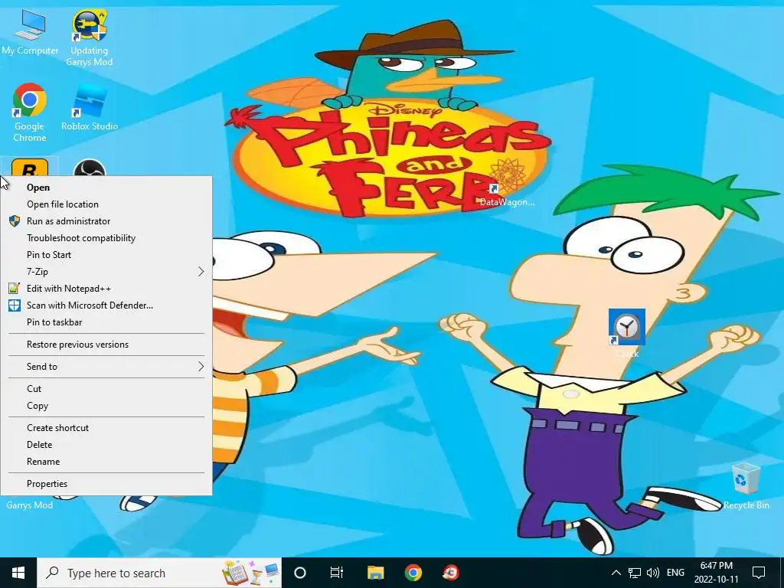784x588 pixels.
Task: Click the Cortana circle button
Action: [x=300, y=573]
